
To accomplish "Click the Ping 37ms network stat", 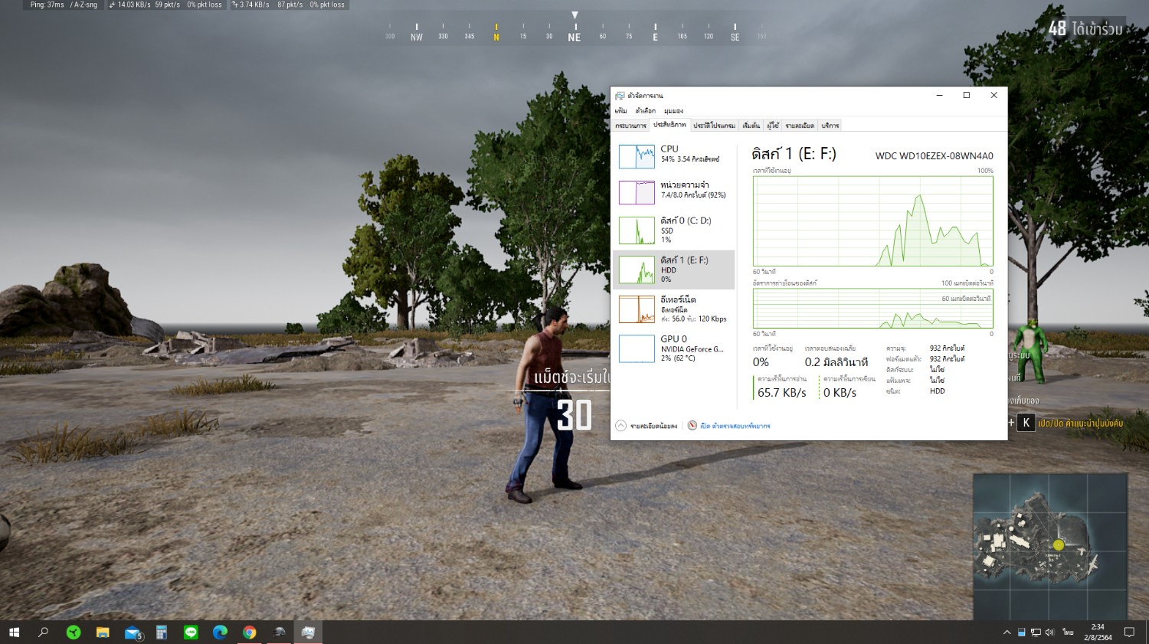I will click(47, 5).
